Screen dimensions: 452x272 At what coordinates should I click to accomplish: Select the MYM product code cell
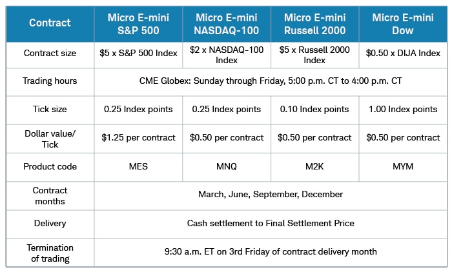(x=403, y=166)
